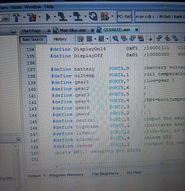This screenshot has width=185, height=191.
Task: Open Build Project dropdown arrow
Action: 24,17
